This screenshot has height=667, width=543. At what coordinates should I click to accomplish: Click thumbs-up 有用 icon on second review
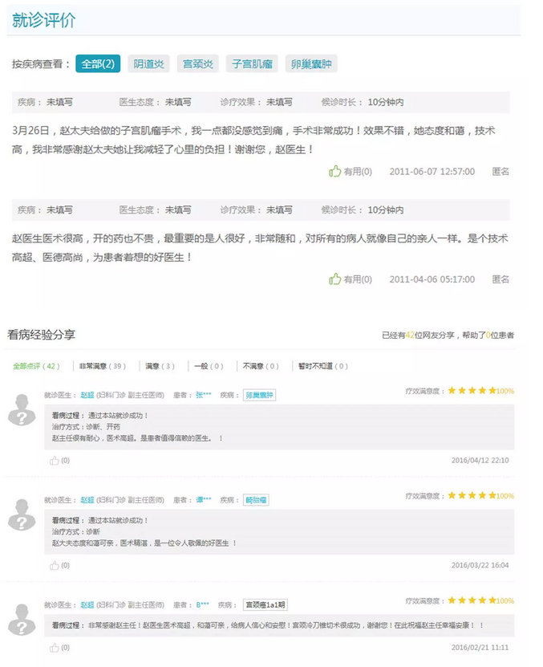335,279
